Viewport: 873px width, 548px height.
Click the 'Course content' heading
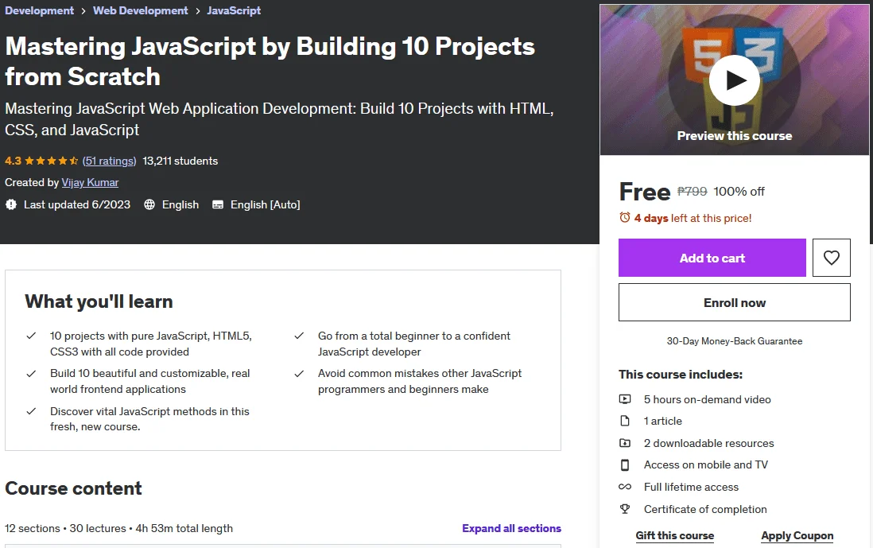tap(73, 488)
